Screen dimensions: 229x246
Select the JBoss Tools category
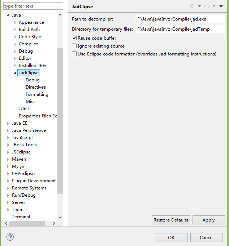24,145
